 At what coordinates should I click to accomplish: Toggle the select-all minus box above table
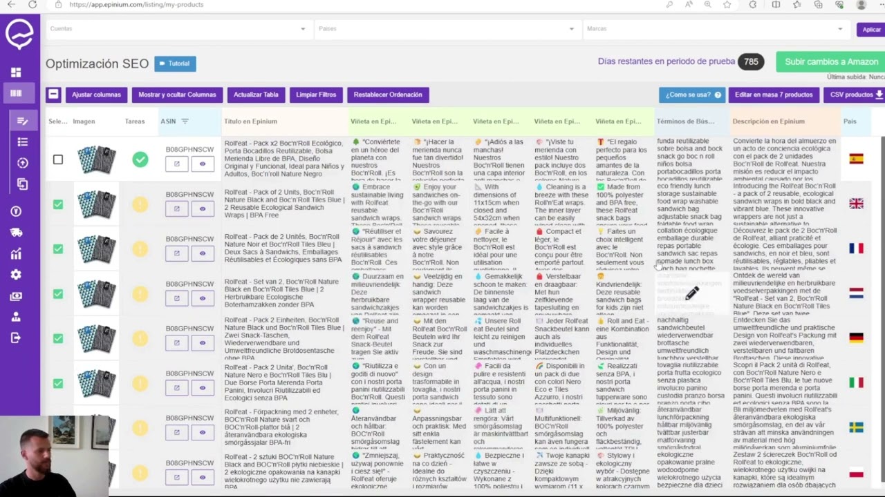click(53, 95)
